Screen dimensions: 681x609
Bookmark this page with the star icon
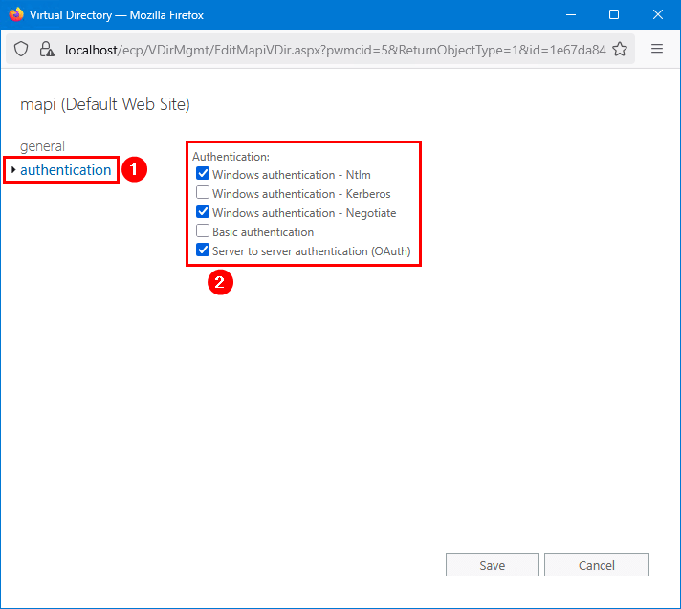(x=620, y=49)
